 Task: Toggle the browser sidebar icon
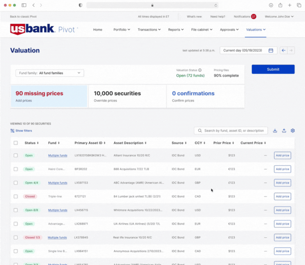pos(24,5)
